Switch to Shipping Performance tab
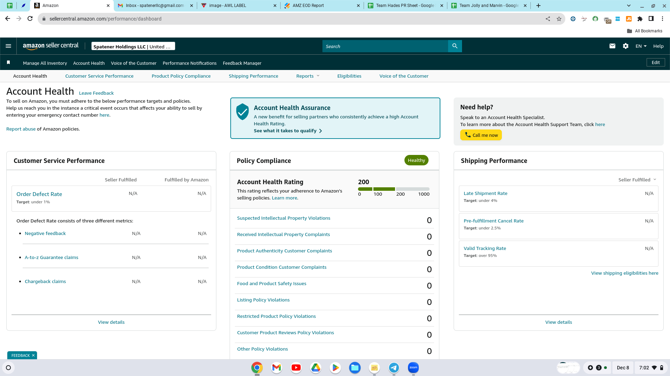Viewport: 670px width, 376px height. click(x=253, y=76)
